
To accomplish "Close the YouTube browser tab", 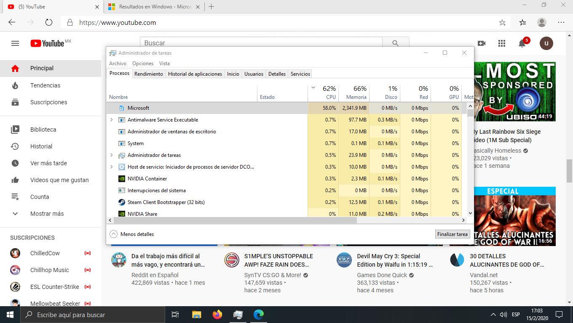I will [97, 7].
